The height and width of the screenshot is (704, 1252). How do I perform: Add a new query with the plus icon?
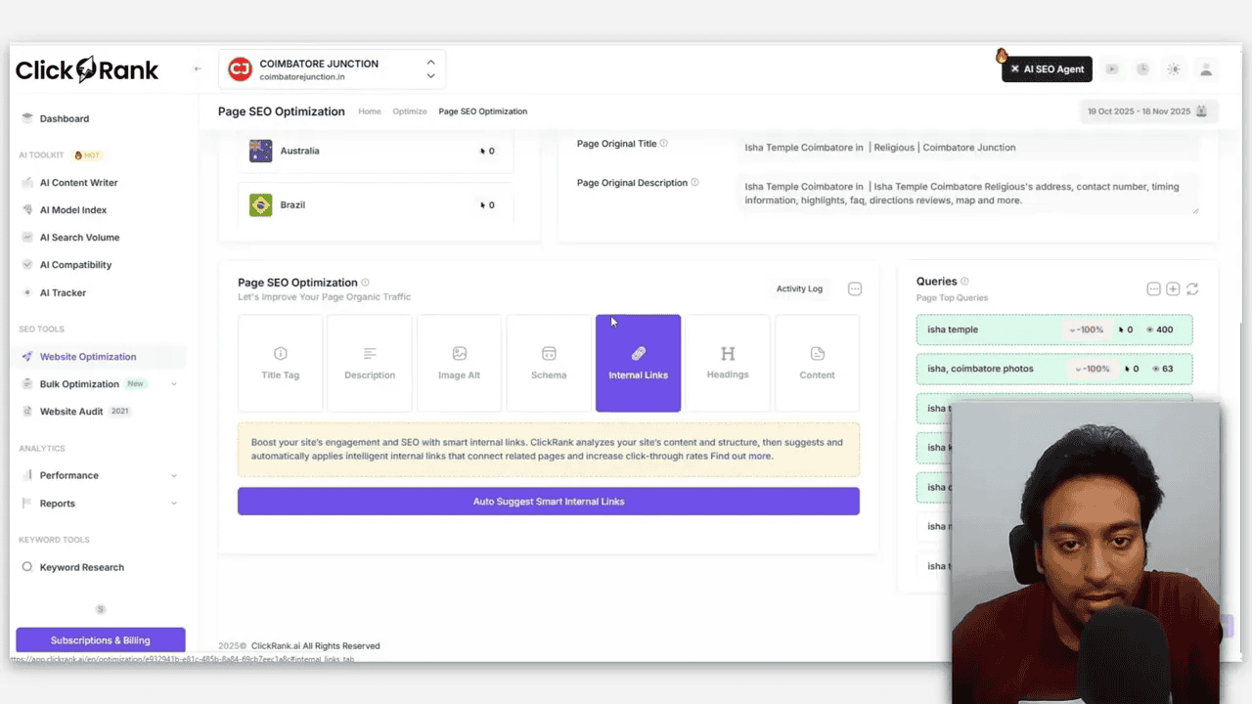1173,288
